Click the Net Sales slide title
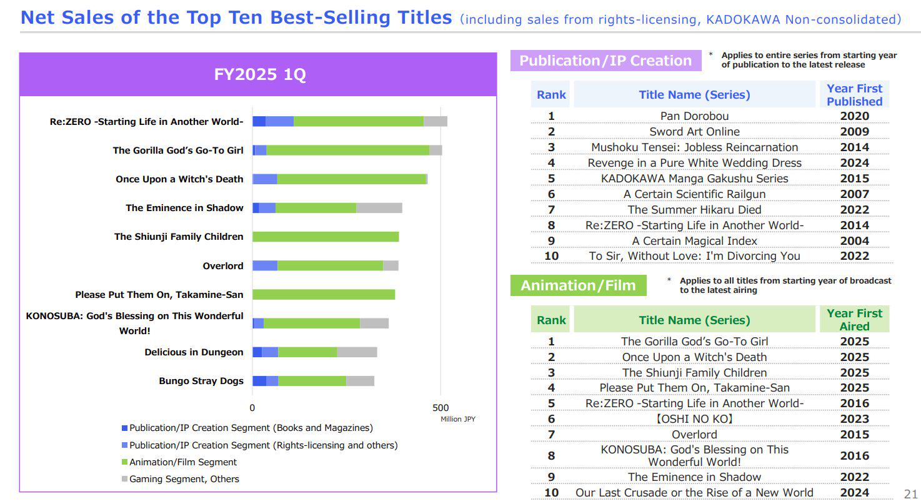Screen dimensions: 921x504 coord(236,17)
